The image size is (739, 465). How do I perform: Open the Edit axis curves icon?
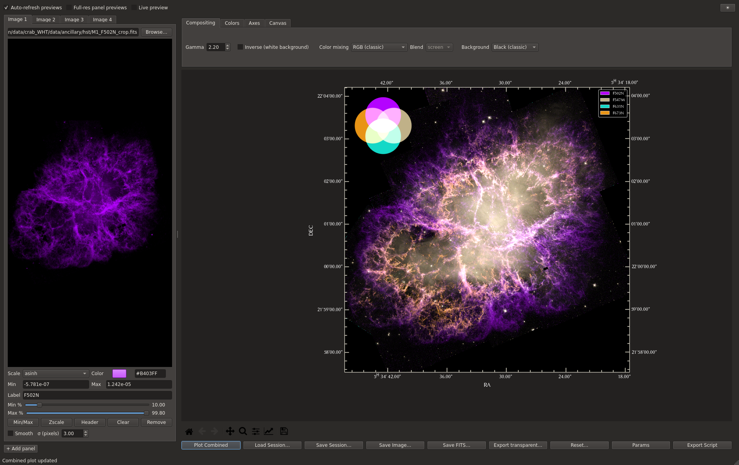pyautogui.click(x=269, y=431)
